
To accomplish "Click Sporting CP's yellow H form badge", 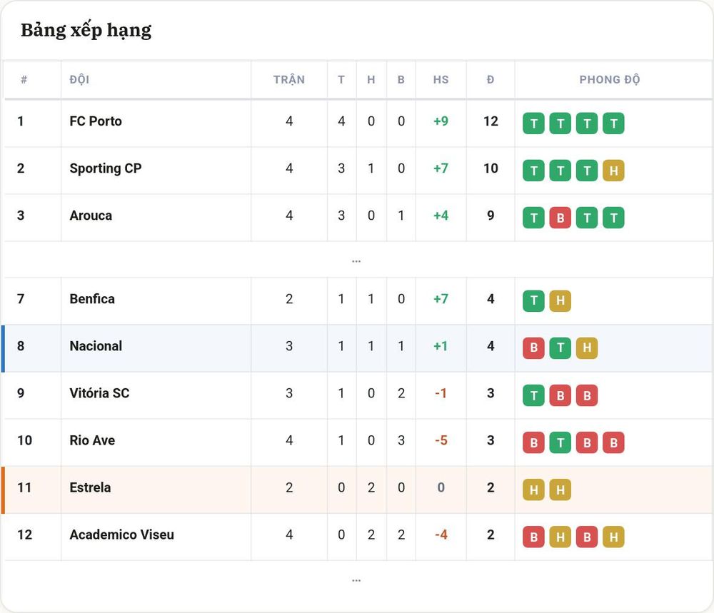I will [613, 171].
